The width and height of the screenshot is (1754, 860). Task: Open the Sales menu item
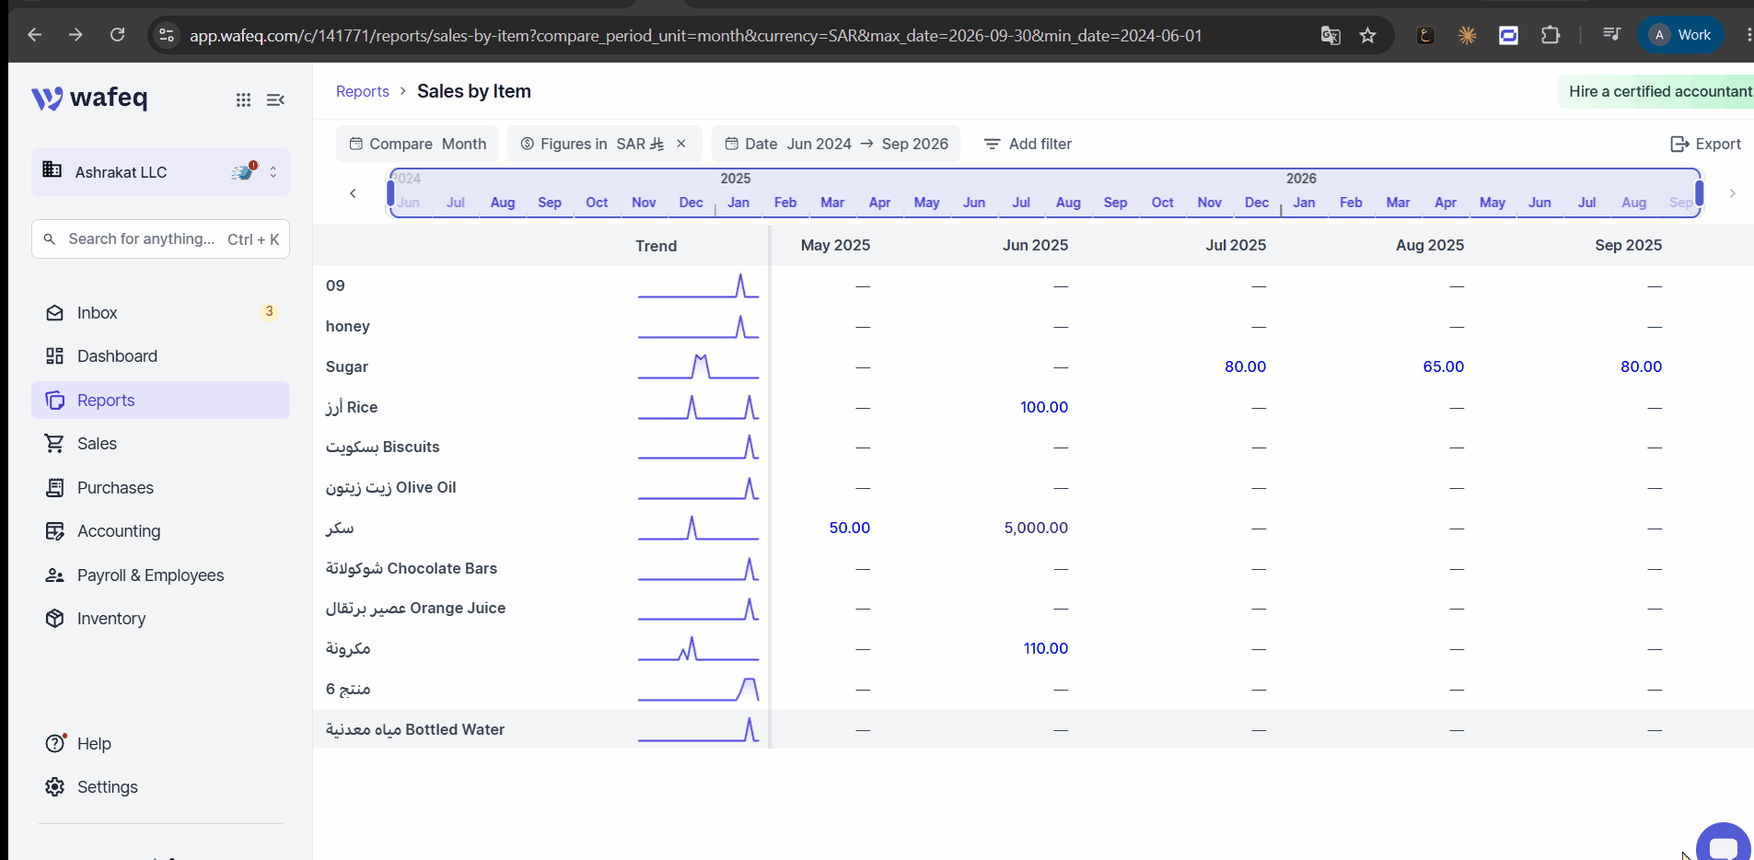pyautogui.click(x=160, y=444)
